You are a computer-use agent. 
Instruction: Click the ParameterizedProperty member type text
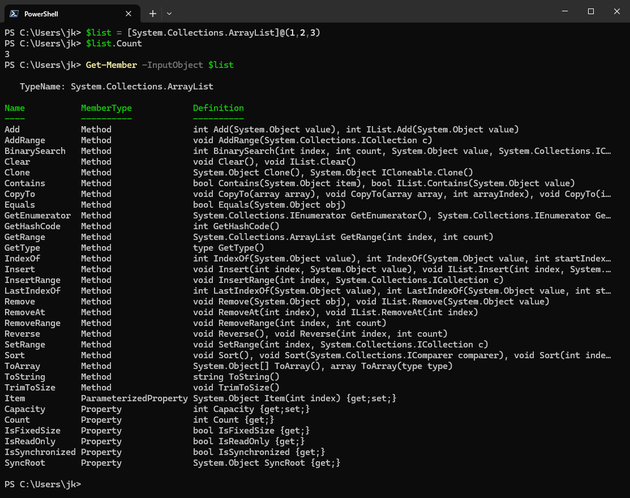134,398
